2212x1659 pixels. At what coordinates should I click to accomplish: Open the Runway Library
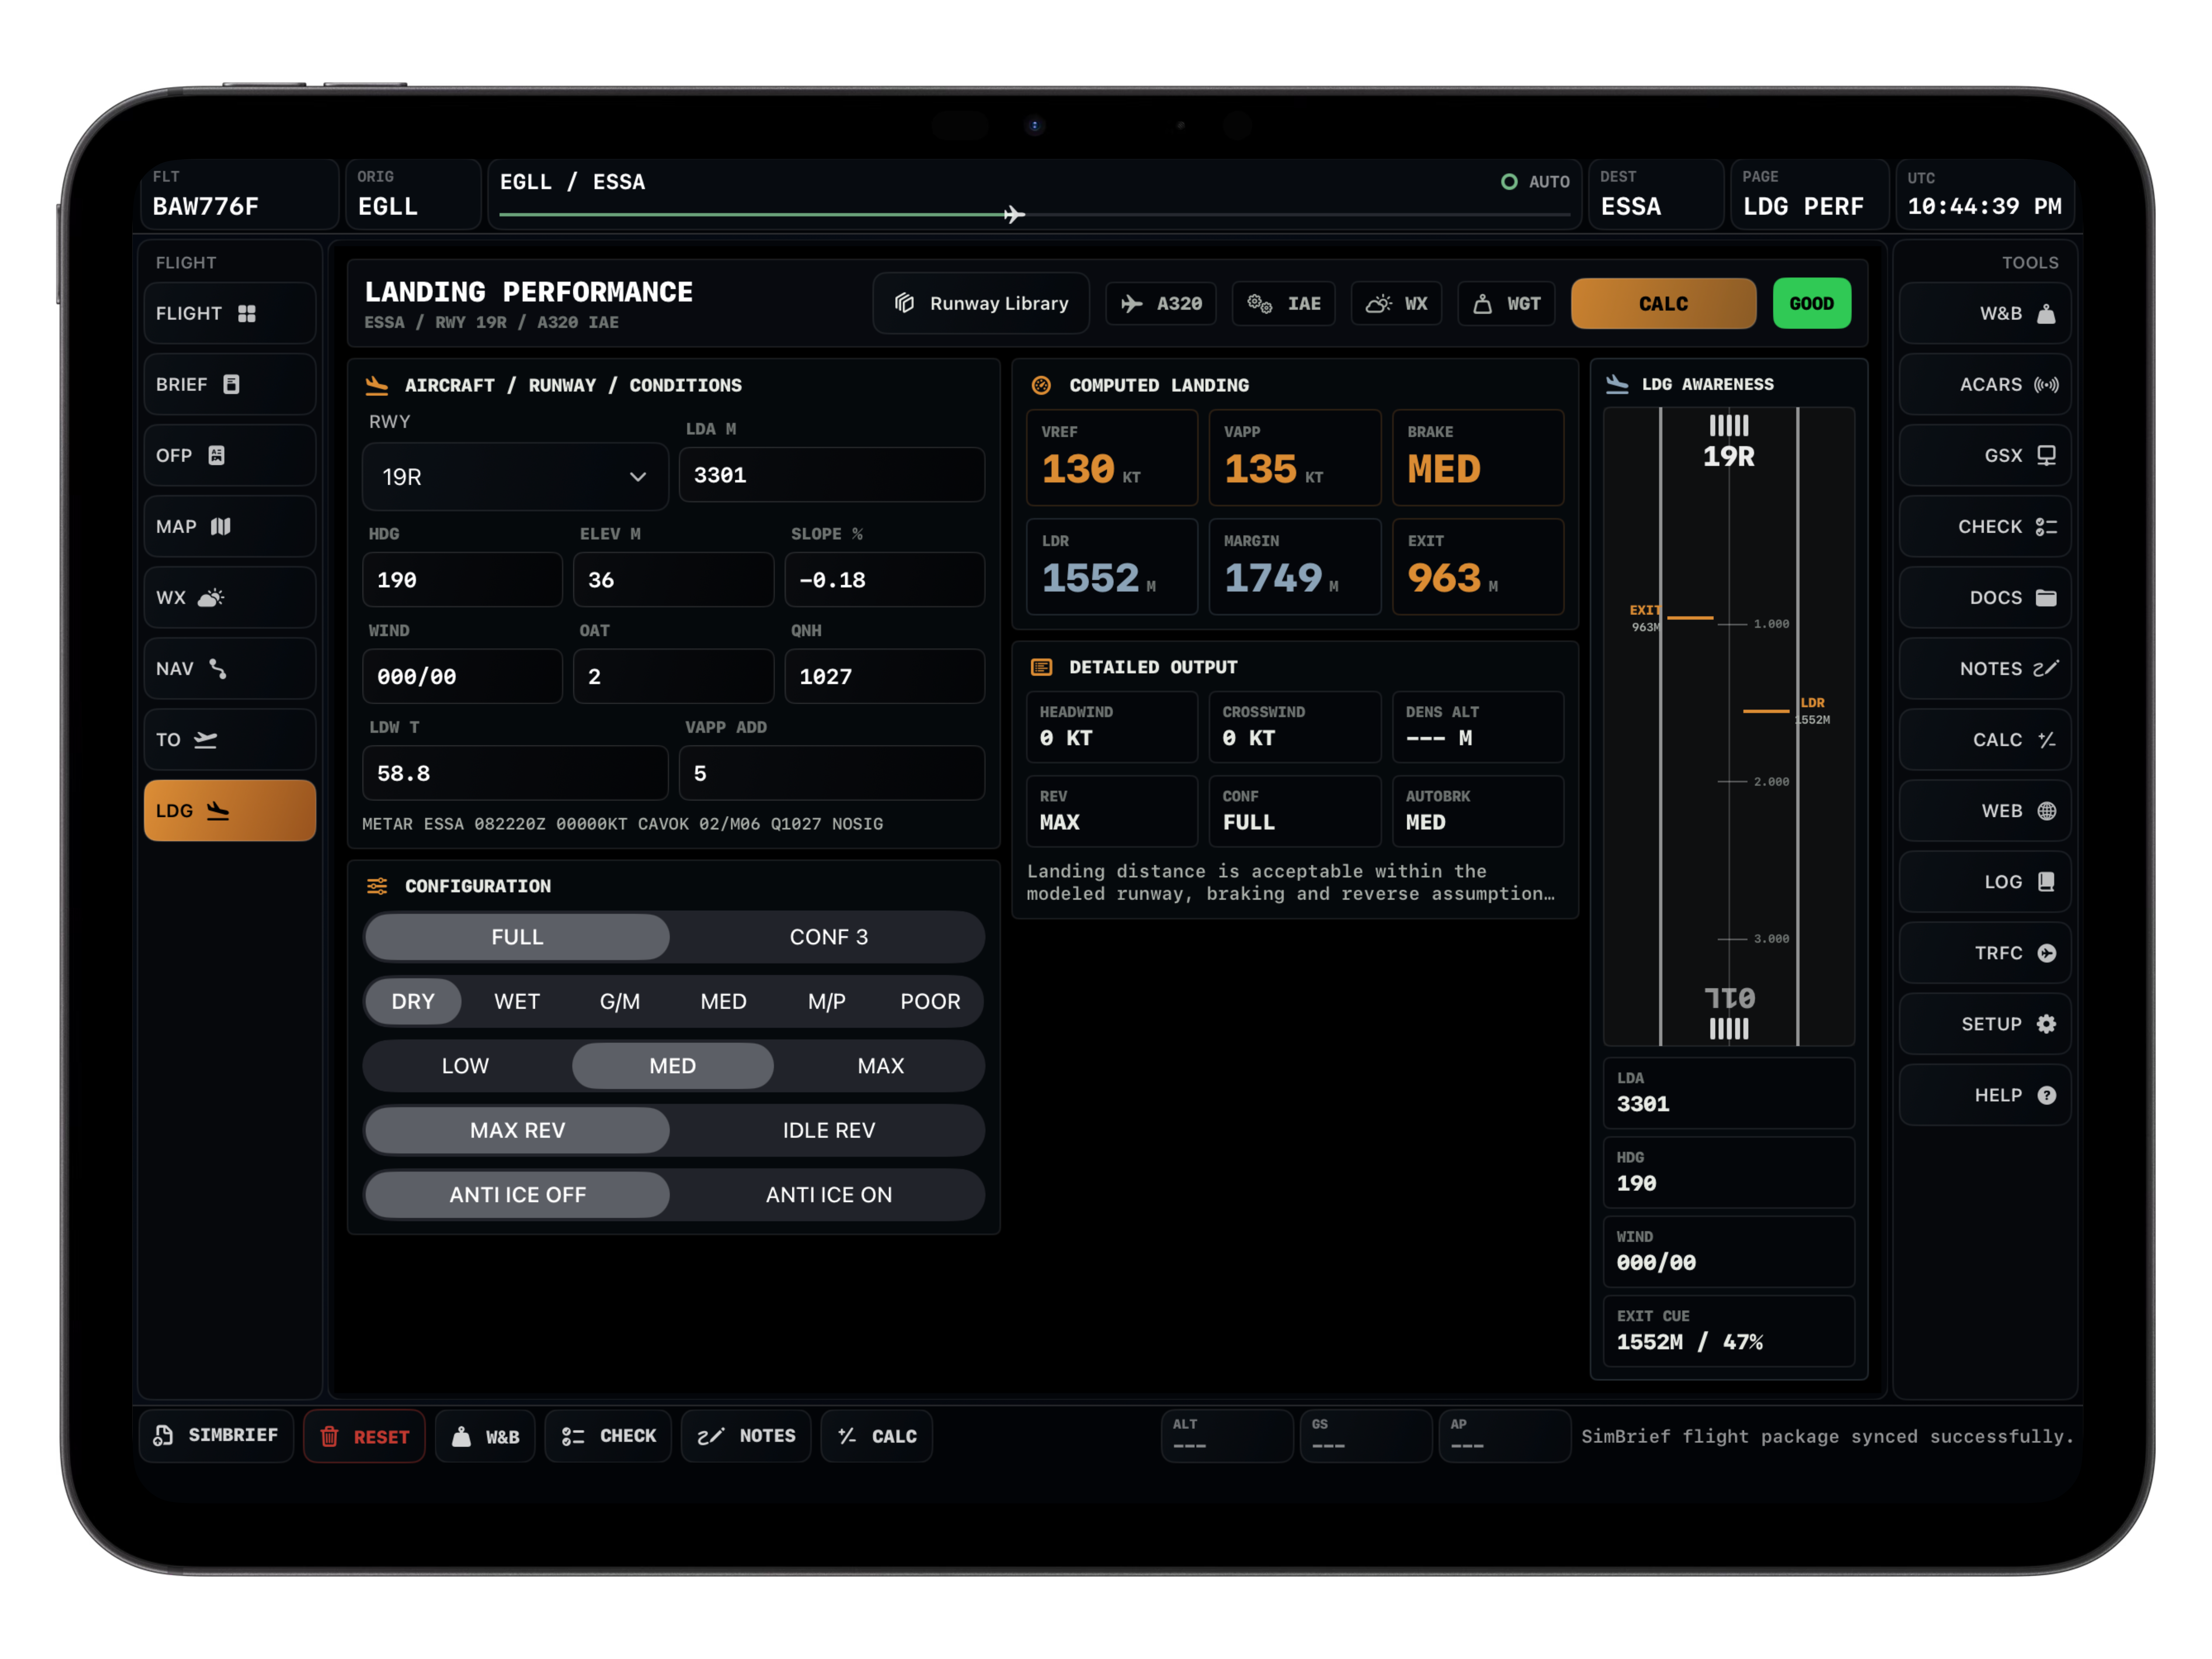[981, 303]
